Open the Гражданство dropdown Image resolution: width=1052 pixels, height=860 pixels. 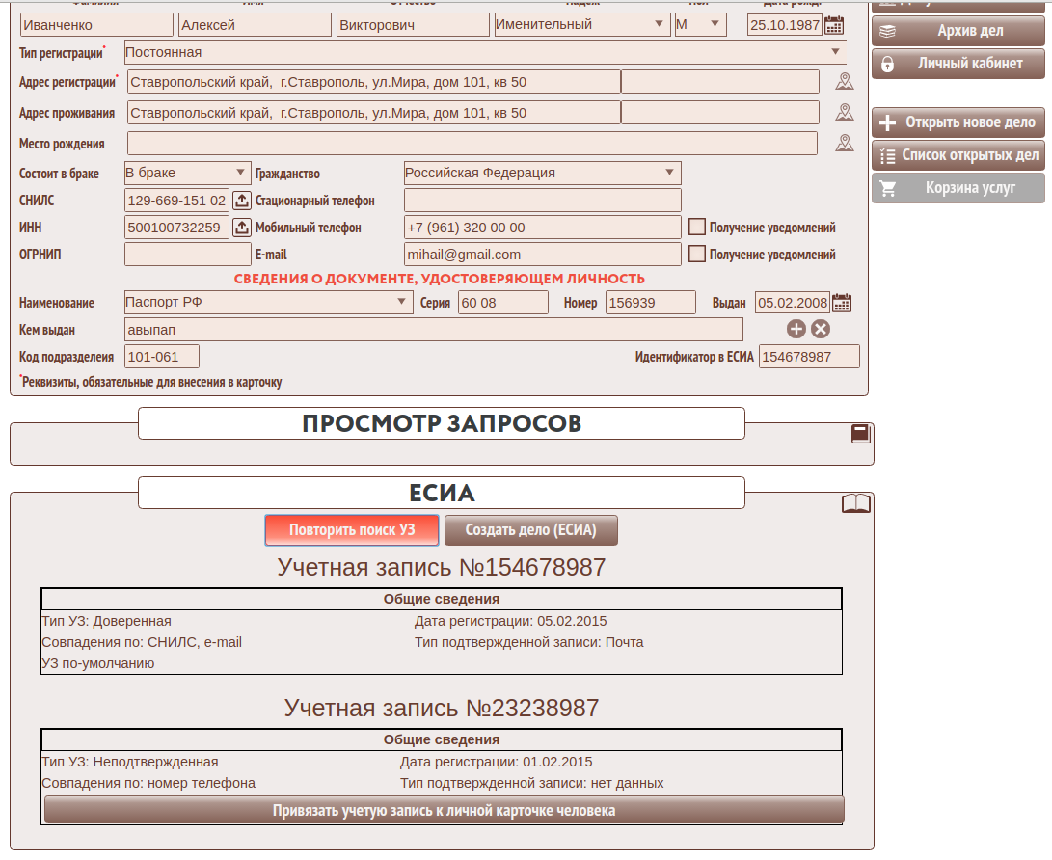(669, 174)
